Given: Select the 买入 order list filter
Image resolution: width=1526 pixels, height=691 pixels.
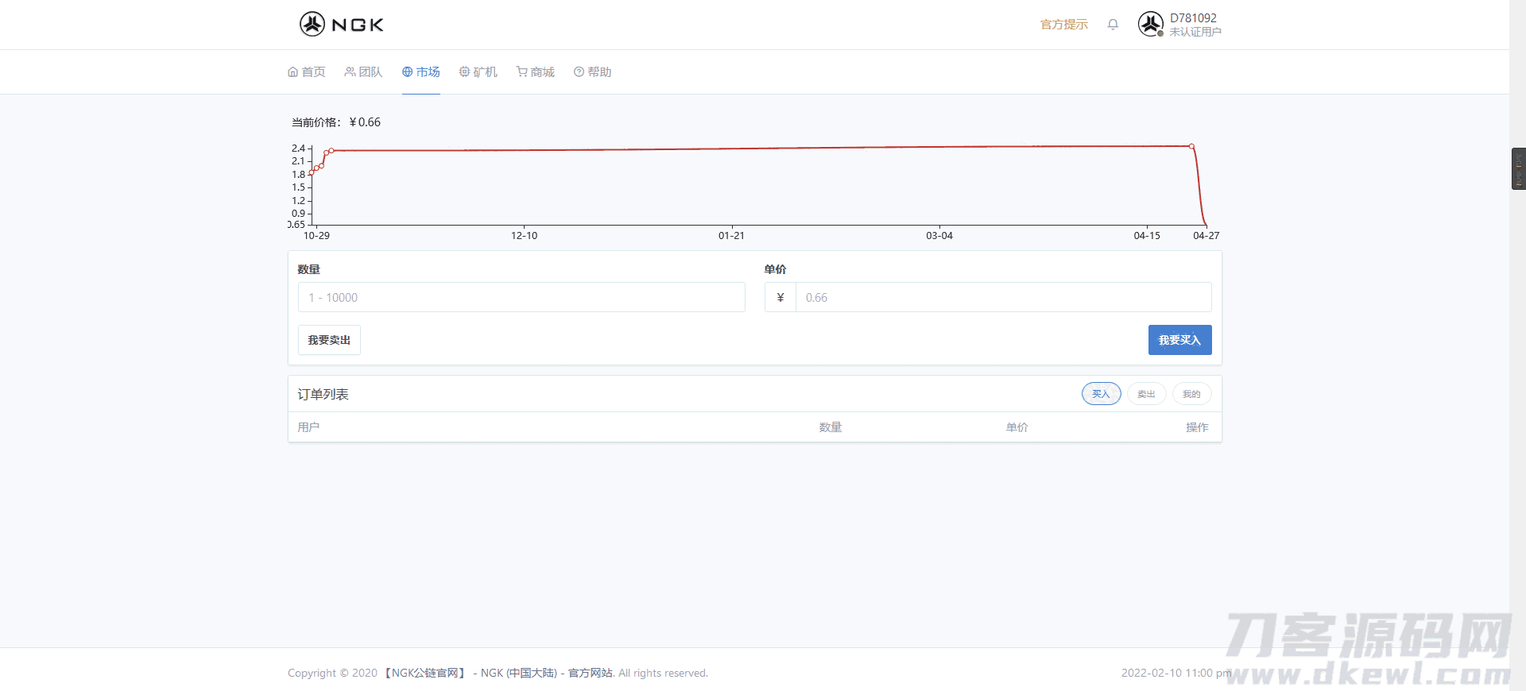Looking at the screenshot, I should tap(1101, 394).
